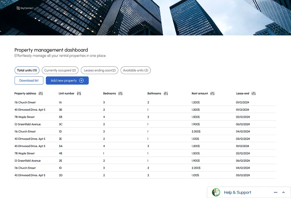This screenshot has height=198, width=291.
Task: Show Leases ending soon (2) filter
Action: 100,70
